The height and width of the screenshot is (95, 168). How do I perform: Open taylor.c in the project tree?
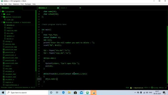point(9,82)
